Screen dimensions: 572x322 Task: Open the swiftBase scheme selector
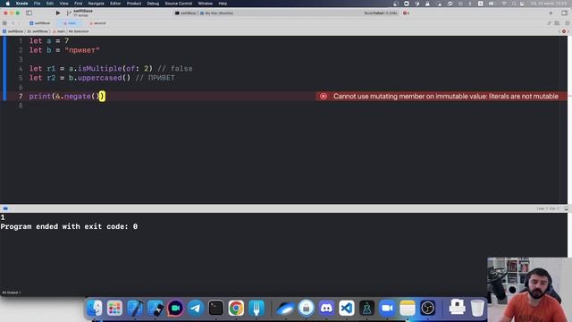(185, 13)
